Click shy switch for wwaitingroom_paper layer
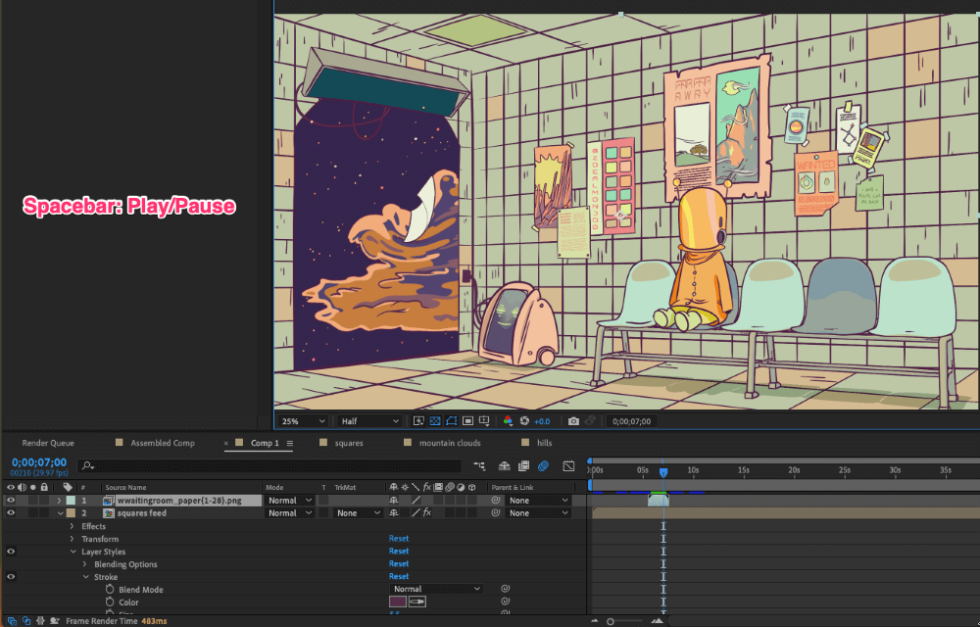 point(394,501)
